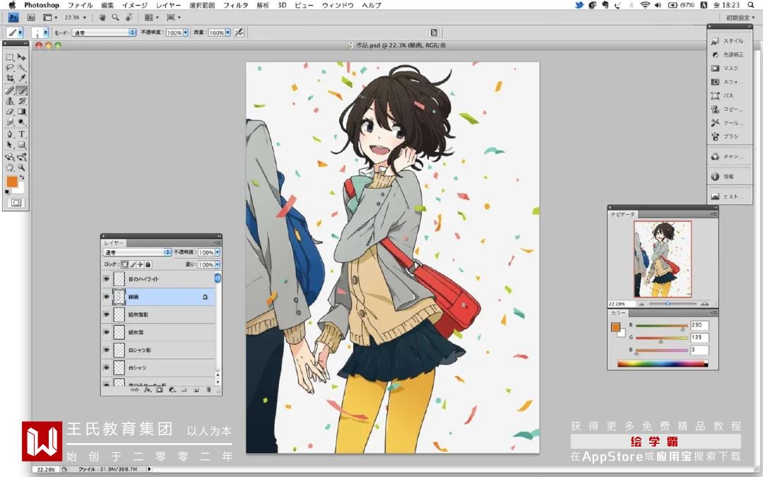
Task: Select the Pen tool
Action: coord(10,134)
